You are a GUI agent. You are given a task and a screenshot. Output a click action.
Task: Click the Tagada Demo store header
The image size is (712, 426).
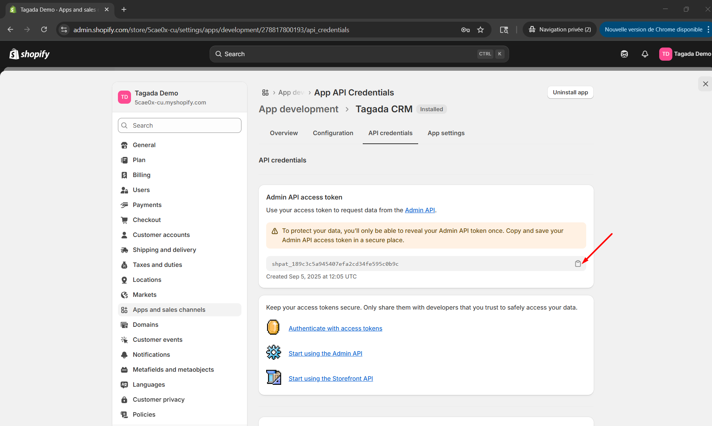180,97
